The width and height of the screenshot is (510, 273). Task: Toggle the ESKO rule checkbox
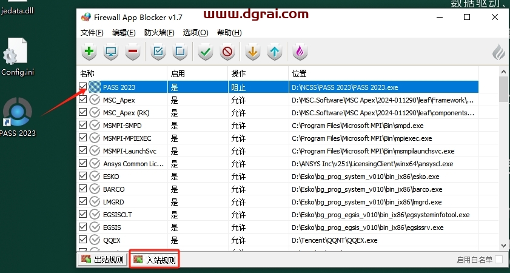coord(83,176)
